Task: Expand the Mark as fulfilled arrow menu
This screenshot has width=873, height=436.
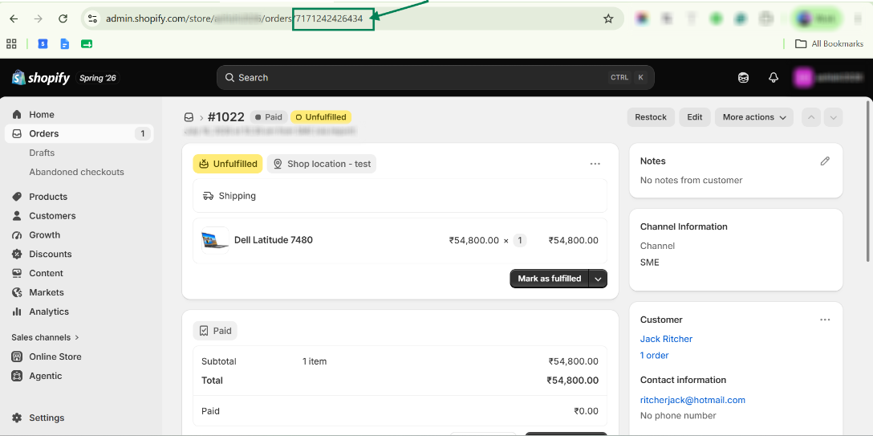Action: 599,279
